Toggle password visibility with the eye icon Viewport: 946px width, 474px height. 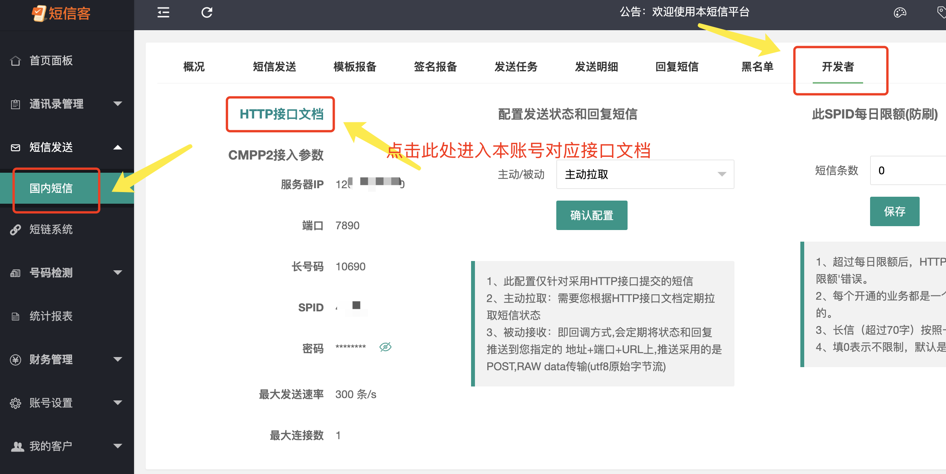pos(385,347)
